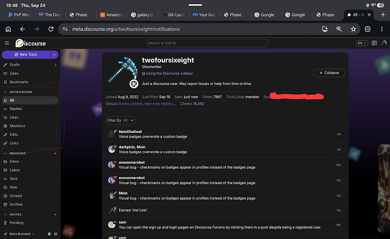Click the palette badge on profile avatar
The image size is (390, 239).
pos(134,84)
